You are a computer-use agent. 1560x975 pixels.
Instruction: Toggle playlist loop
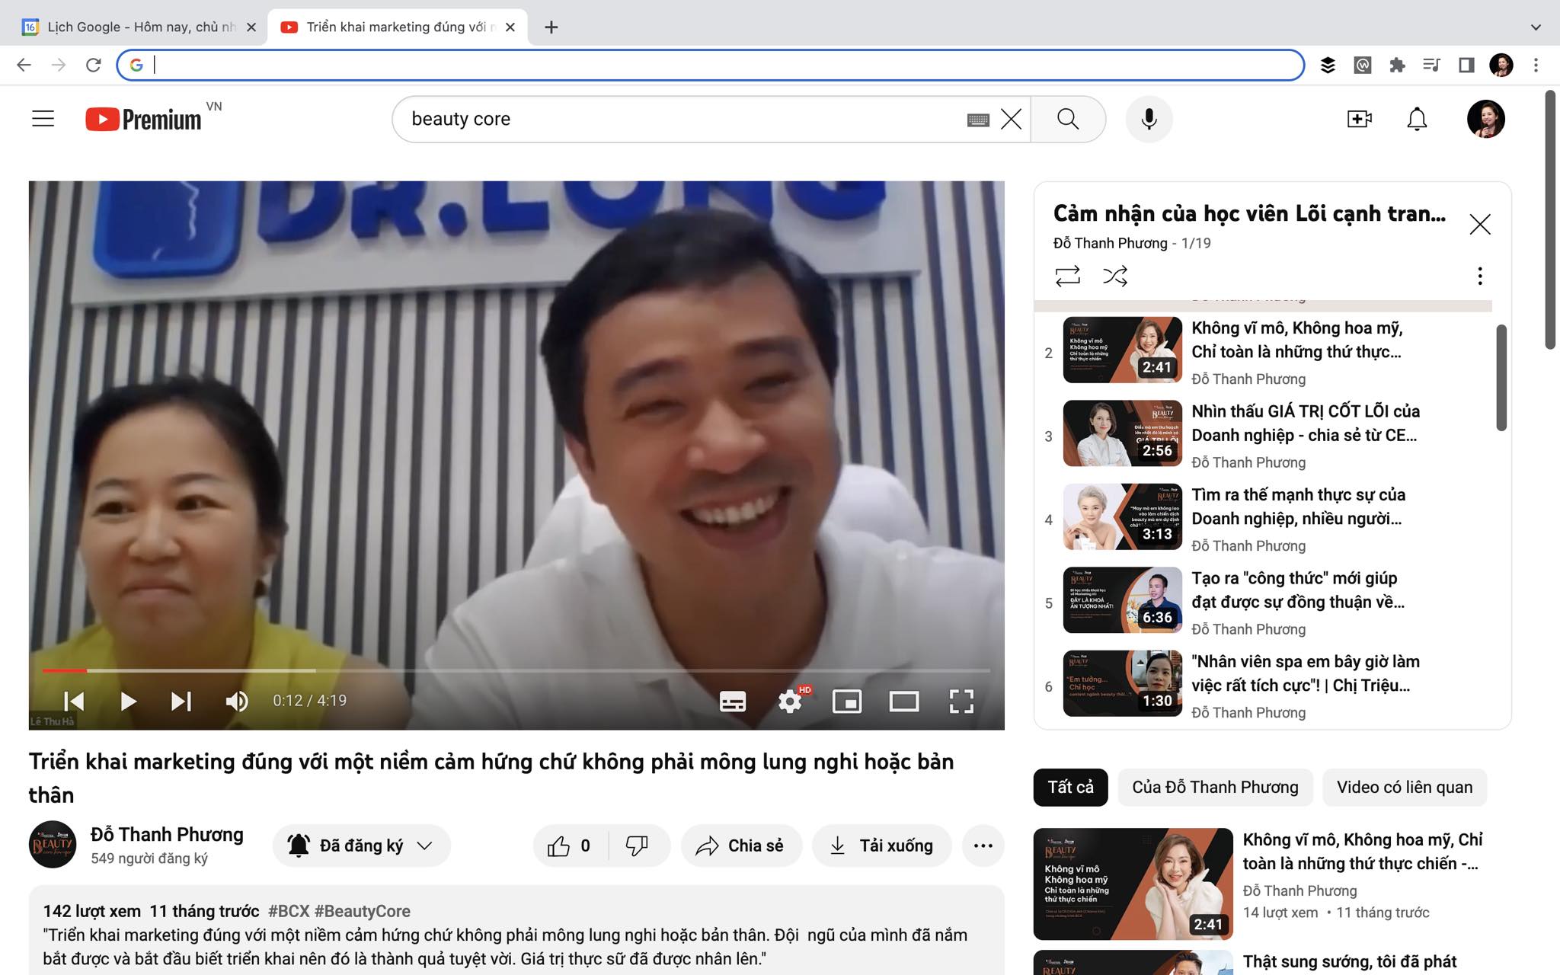[x=1068, y=275]
